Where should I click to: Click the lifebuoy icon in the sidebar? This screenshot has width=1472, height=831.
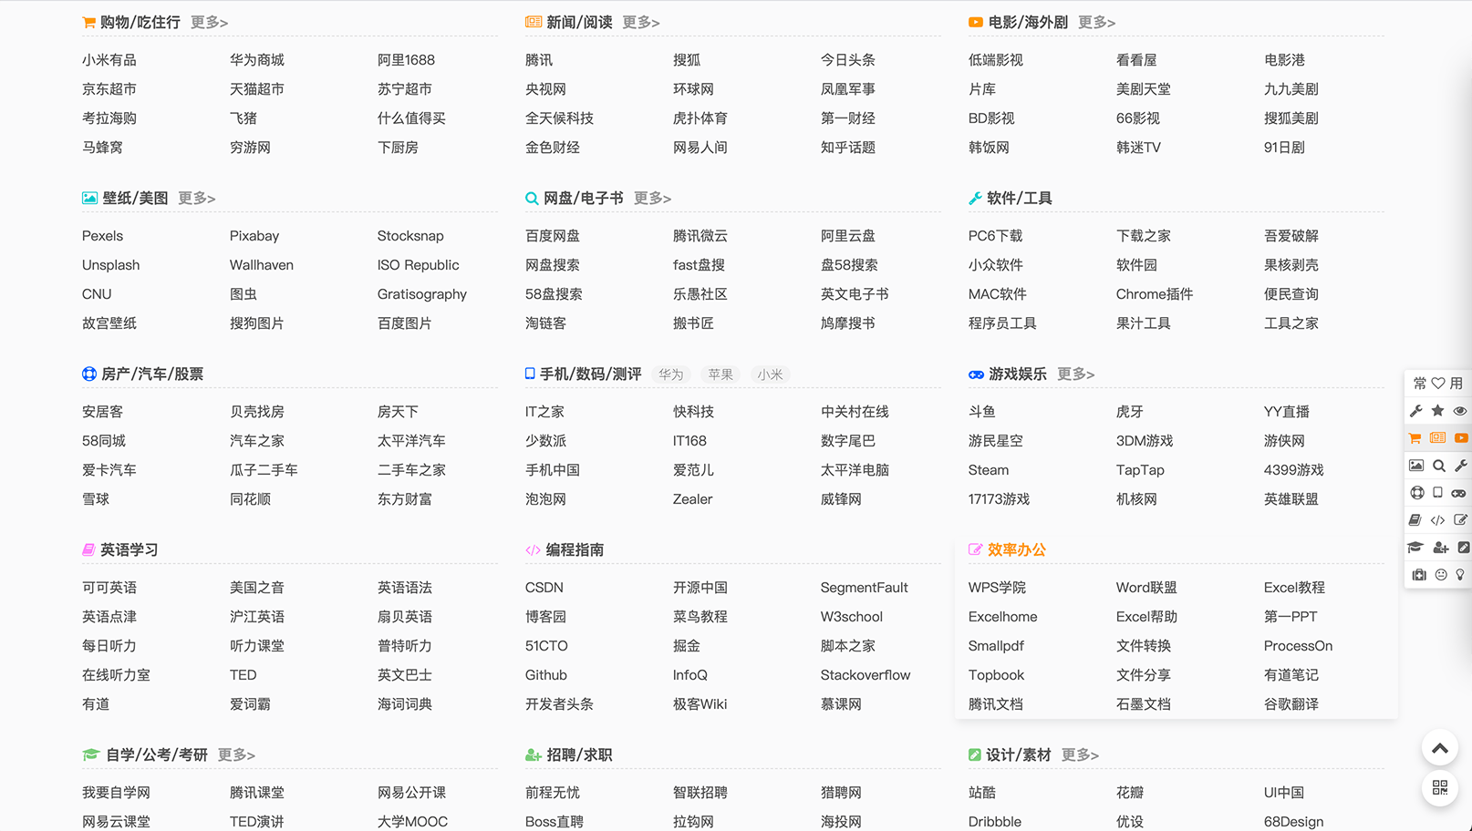pyautogui.click(x=1417, y=493)
